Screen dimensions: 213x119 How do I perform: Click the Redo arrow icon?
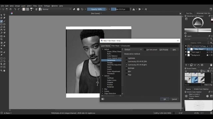click(x=19, y=9)
